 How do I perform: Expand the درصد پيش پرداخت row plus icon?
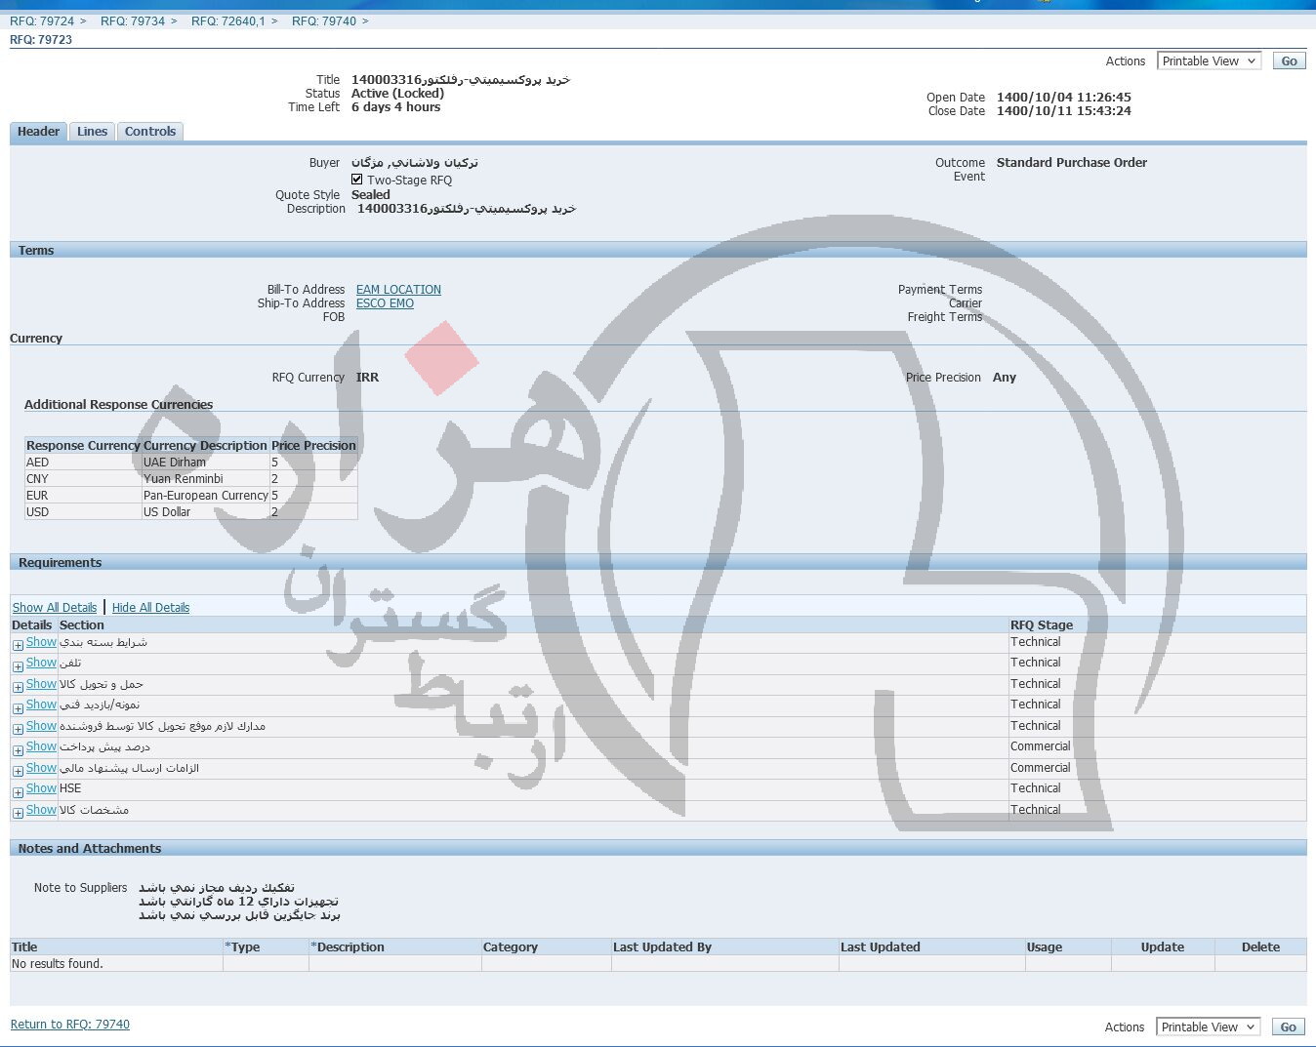(x=18, y=750)
